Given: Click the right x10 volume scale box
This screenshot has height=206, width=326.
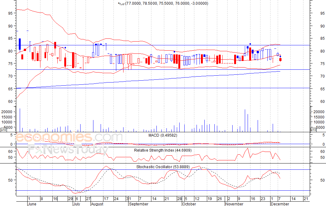Looking at the screenshot, I should [x=313, y=130].
